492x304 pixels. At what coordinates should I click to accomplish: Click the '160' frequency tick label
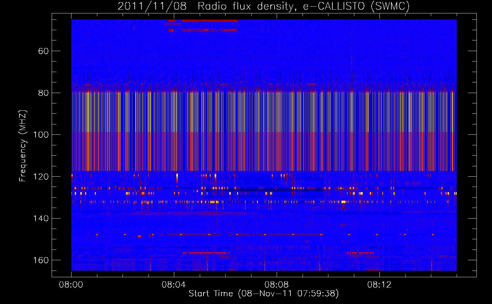tap(41, 260)
